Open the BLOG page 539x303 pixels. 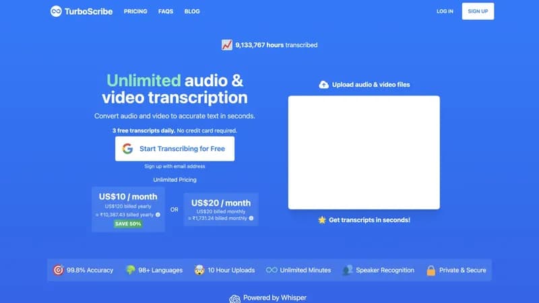coord(192,11)
